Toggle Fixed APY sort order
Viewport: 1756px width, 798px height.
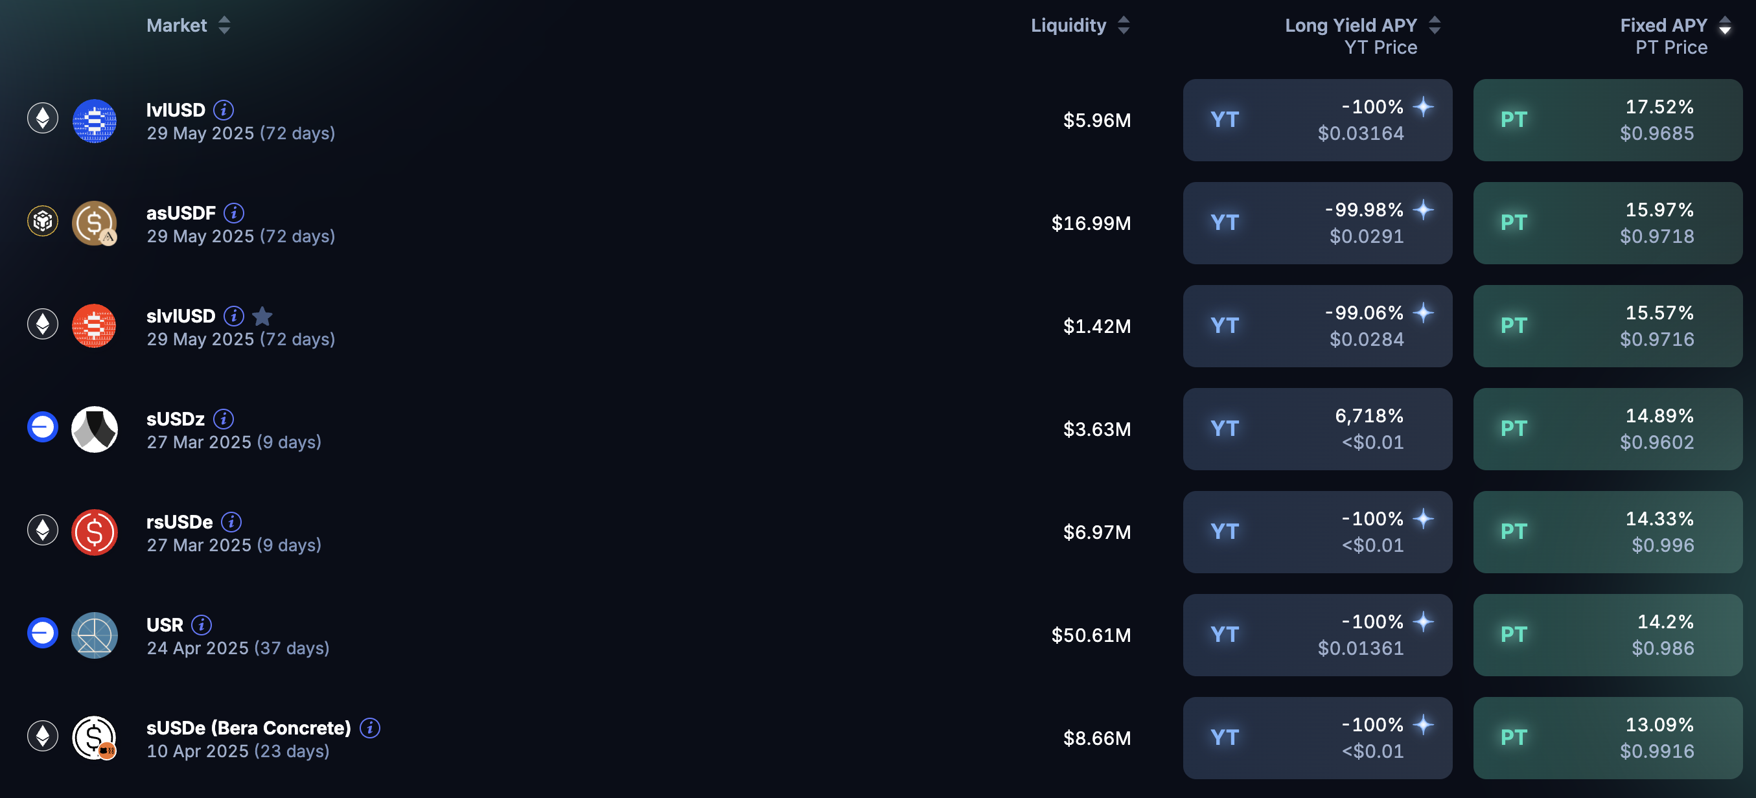(1726, 26)
